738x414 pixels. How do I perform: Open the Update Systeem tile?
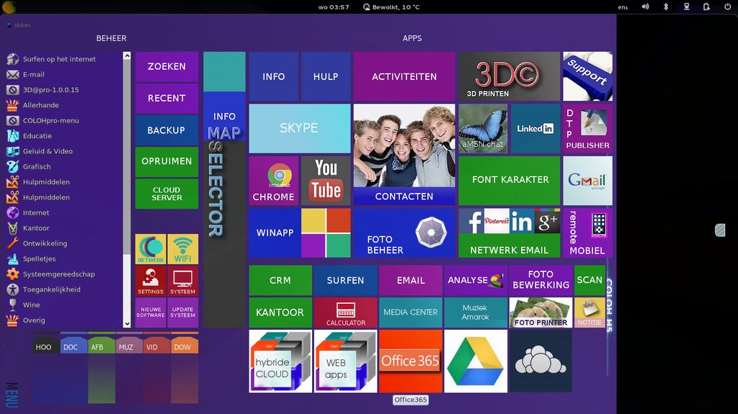[182, 312]
